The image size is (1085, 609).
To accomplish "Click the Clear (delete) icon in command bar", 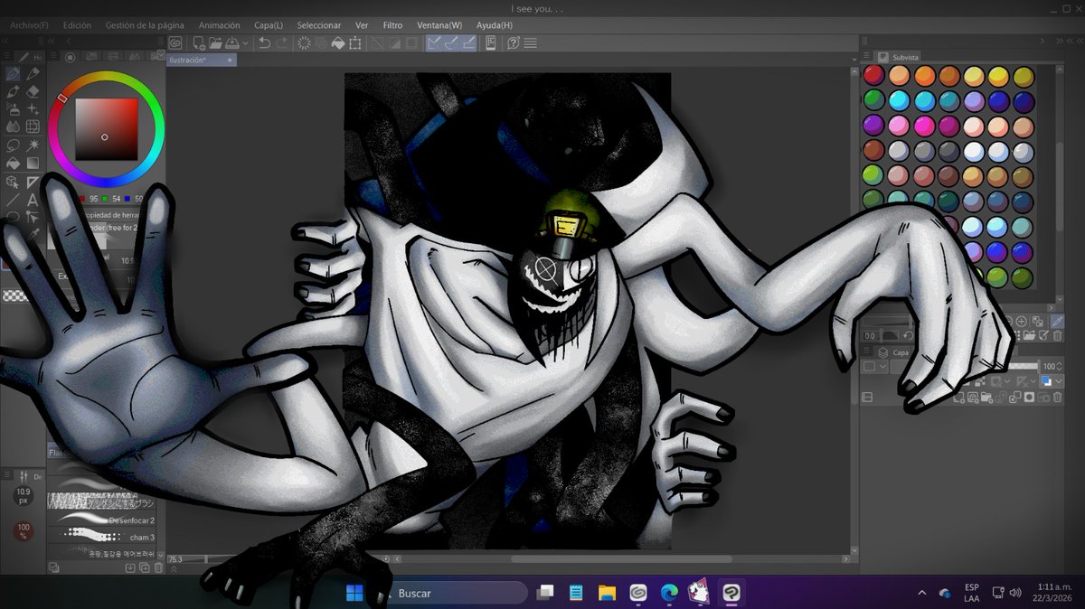I will 304,42.
